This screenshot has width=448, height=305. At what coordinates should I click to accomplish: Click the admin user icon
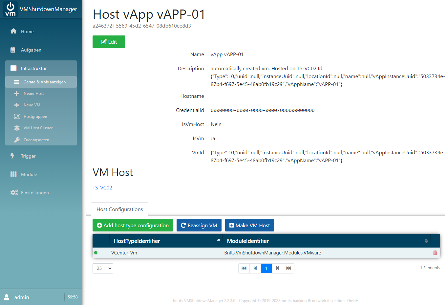coord(7,297)
